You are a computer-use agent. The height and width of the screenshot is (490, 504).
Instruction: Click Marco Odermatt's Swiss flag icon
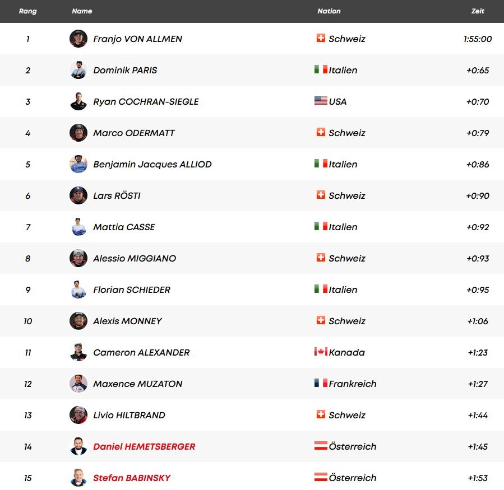[321, 133]
